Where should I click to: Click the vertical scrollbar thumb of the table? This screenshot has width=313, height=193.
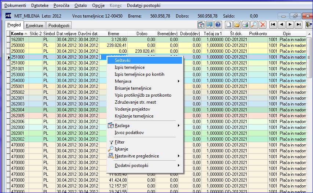point(309,57)
